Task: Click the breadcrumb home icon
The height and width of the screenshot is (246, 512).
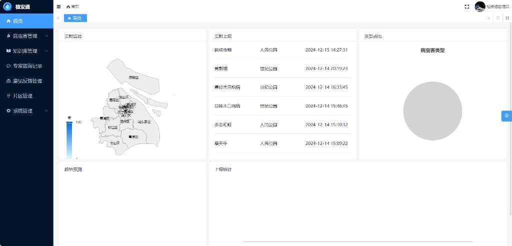Action: pos(68,6)
